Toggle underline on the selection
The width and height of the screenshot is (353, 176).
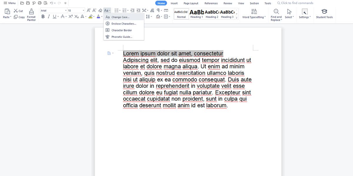pyautogui.click(x=55, y=16)
